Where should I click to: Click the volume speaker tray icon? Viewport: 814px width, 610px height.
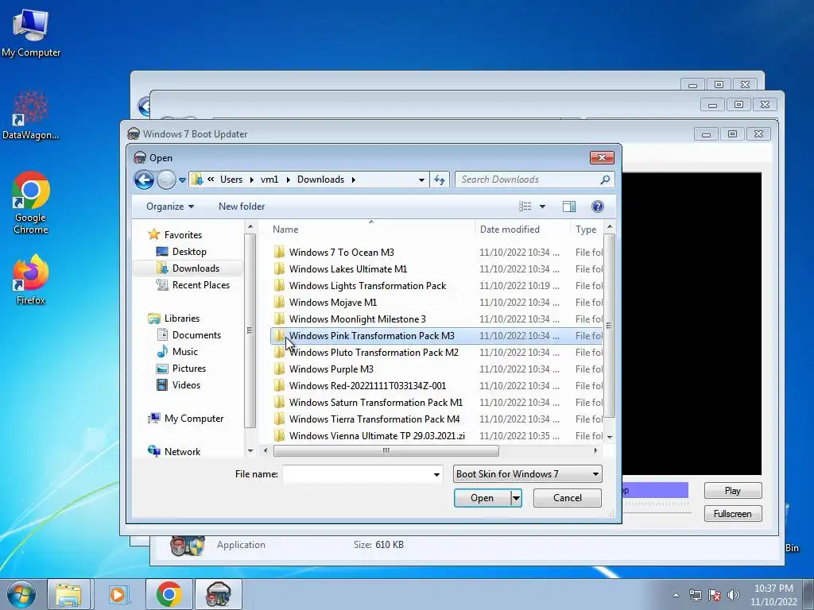click(x=734, y=595)
